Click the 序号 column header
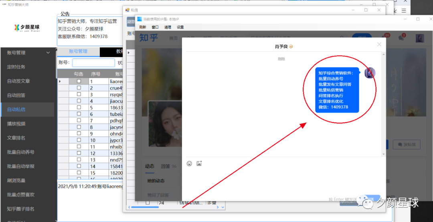This screenshot has width=433, height=222. 95,74
